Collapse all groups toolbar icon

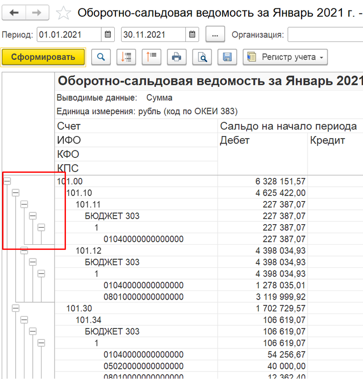click(x=151, y=57)
